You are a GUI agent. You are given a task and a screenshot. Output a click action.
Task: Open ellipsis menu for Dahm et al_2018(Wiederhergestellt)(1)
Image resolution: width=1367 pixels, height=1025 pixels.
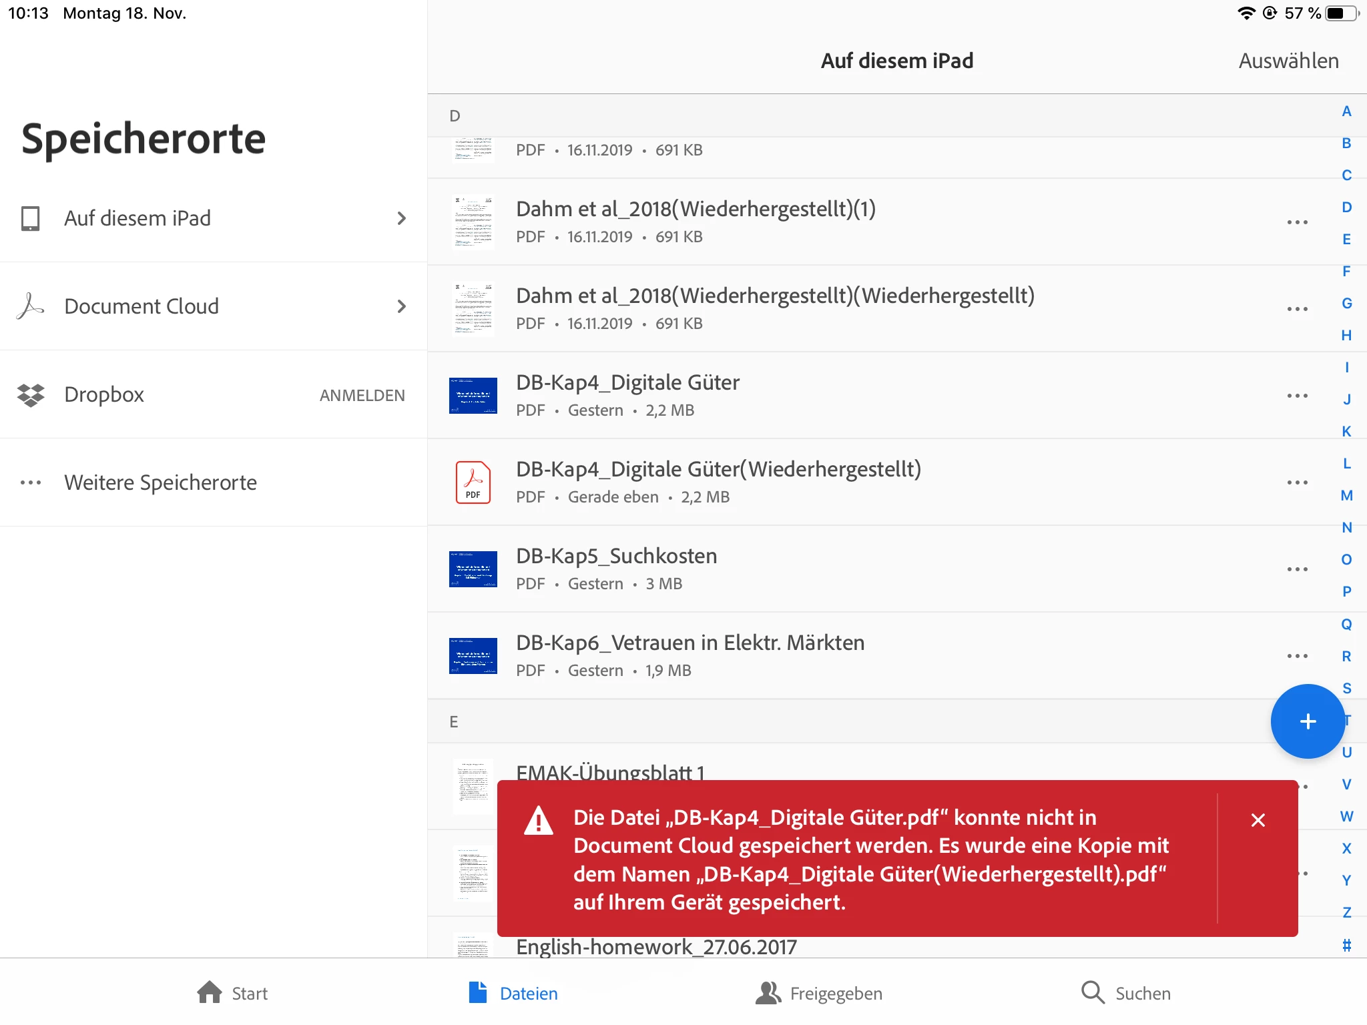[x=1297, y=222]
